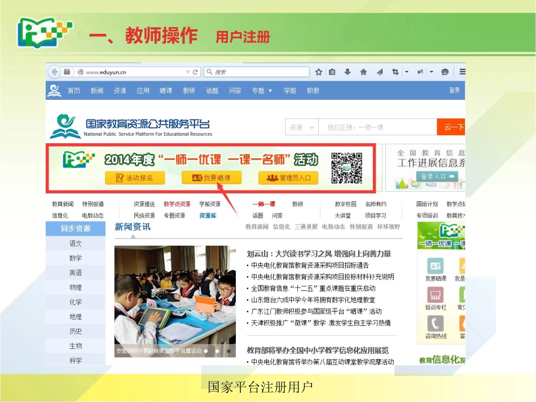Click the 登录 link
The height and width of the screenshot is (402, 536).
[454, 90]
